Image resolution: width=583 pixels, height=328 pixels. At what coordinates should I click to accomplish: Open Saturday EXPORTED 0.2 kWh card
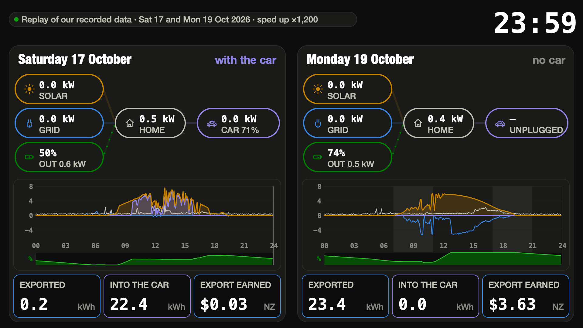57,296
